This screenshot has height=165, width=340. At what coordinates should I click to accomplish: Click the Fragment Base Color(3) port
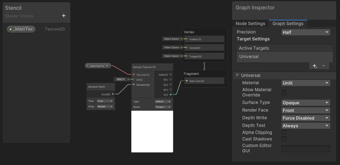point(187,81)
